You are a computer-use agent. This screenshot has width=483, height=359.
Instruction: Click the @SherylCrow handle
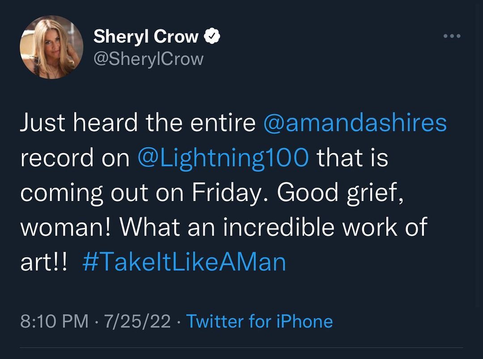pyautogui.click(x=148, y=59)
